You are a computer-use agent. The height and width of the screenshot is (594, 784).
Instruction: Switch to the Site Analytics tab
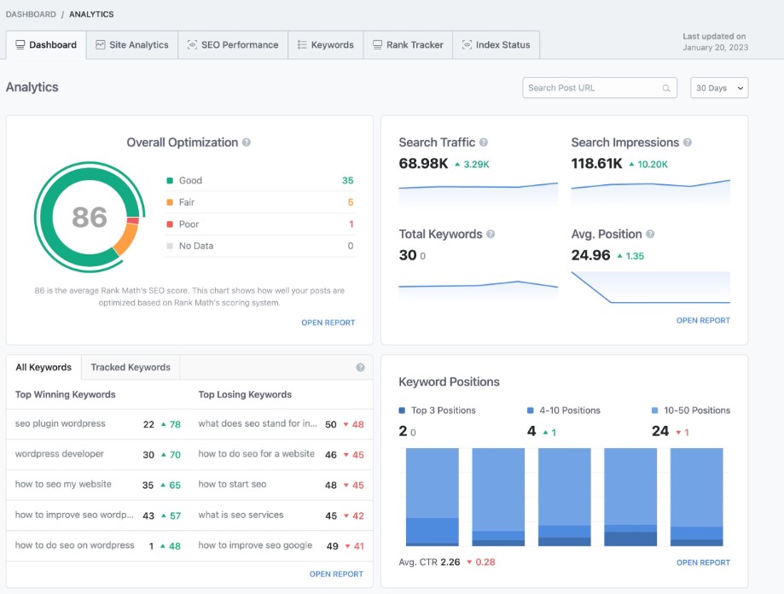point(132,44)
